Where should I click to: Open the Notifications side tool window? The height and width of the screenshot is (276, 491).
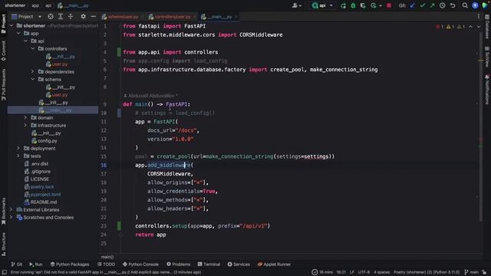tap(487, 90)
